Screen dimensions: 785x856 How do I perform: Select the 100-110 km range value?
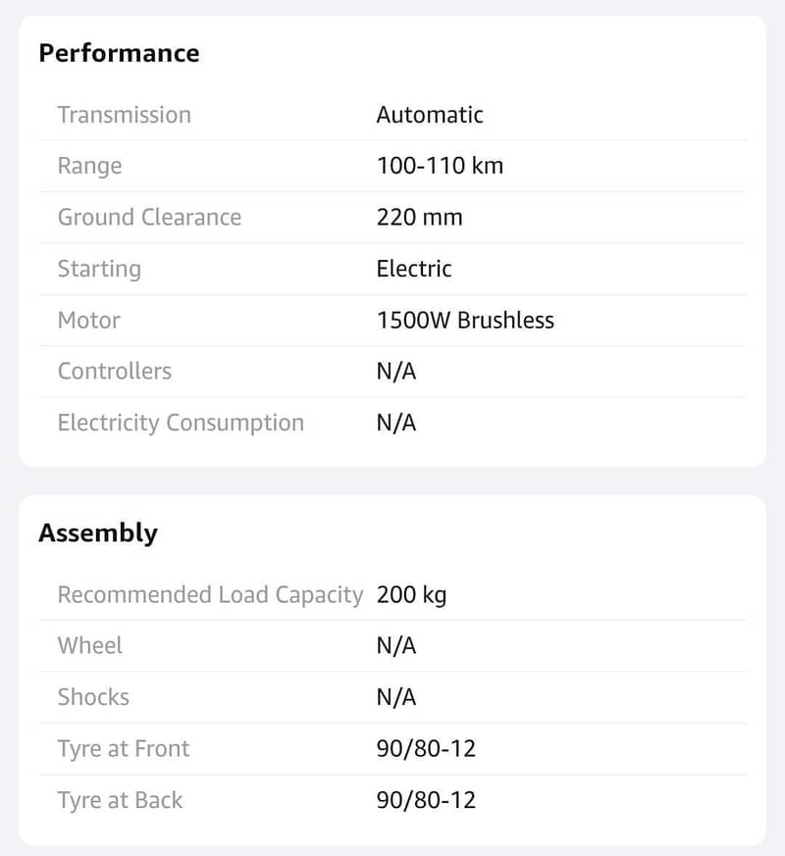click(441, 166)
